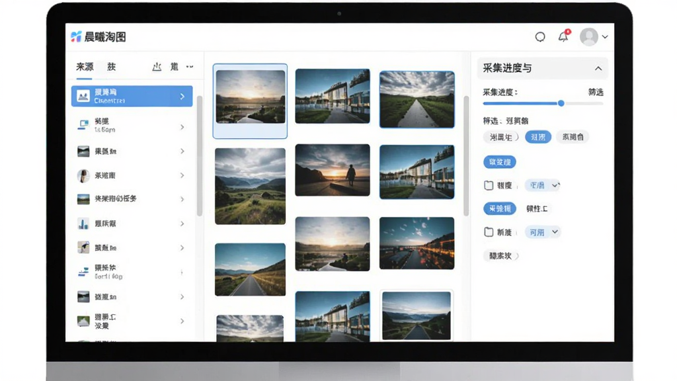Click the user avatar in the header
The height and width of the screenshot is (381, 677).
[x=589, y=37]
